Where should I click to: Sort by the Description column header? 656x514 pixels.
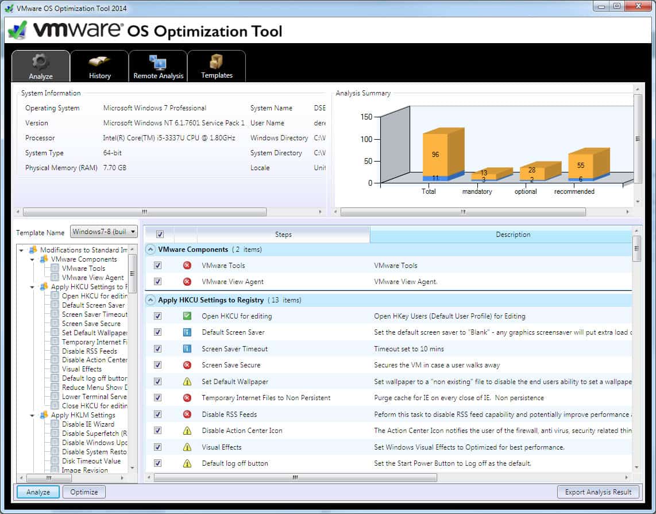(x=501, y=234)
